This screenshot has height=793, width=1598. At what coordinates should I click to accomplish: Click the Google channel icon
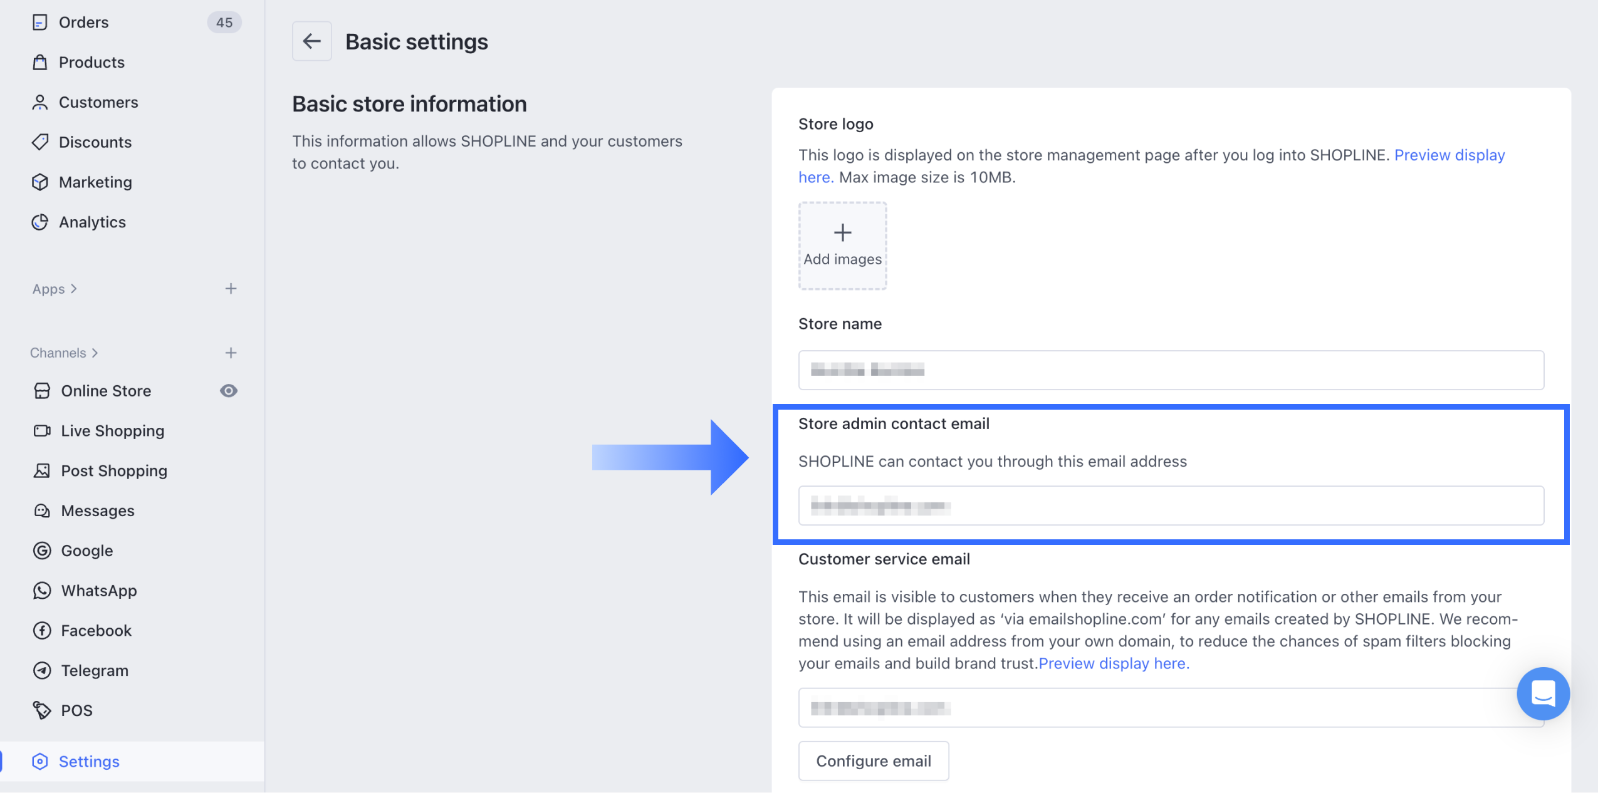click(x=42, y=551)
